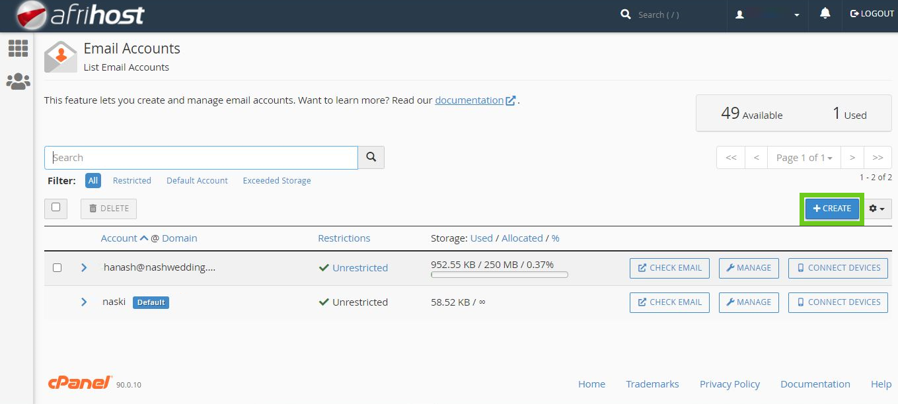Go to last page with >> button

coord(878,158)
